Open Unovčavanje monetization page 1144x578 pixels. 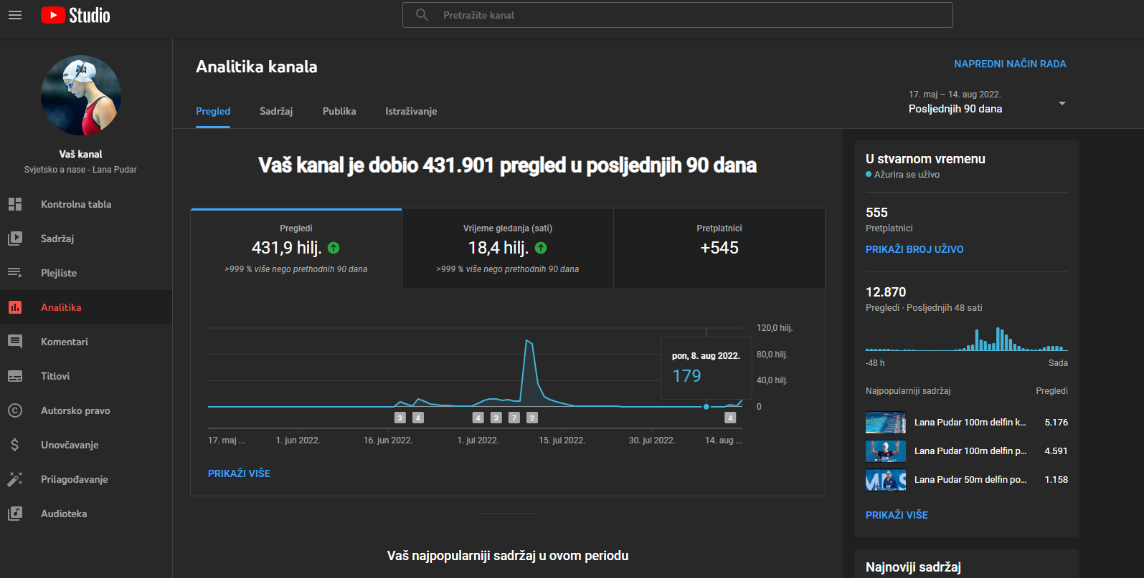tap(70, 445)
